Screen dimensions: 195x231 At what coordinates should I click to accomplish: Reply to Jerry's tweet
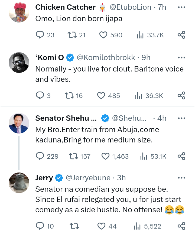[x=40, y=226]
